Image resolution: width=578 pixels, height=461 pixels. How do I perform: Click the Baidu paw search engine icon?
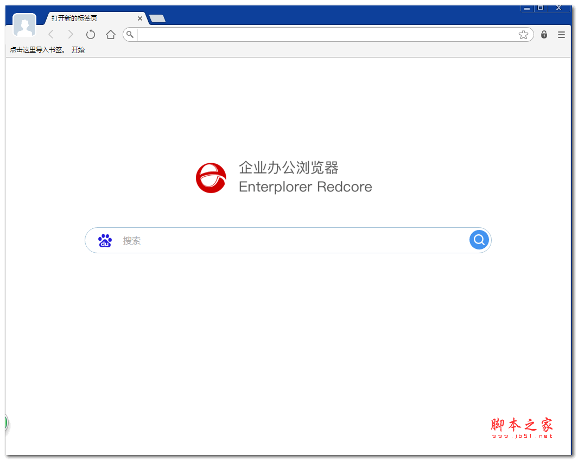click(x=105, y=240)
